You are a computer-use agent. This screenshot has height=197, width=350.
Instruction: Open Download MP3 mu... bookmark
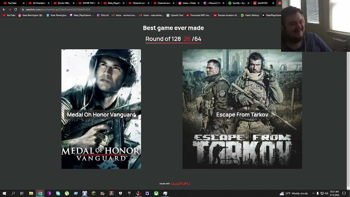tap(198, 15)
